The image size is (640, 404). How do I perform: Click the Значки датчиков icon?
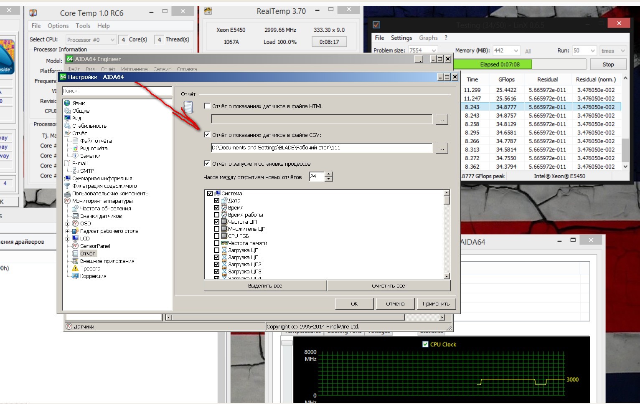76,216
